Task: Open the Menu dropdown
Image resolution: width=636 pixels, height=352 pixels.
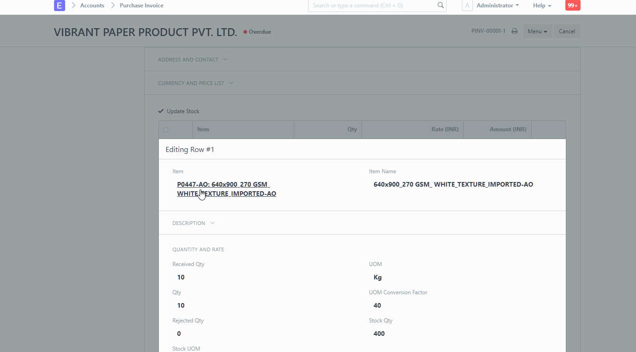Action: [x=537, y=31]
